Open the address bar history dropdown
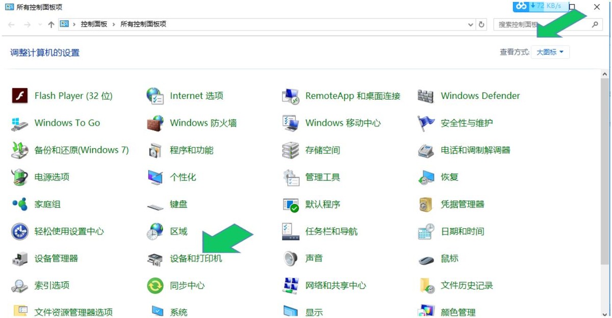612x318 pixels. point(470,24)
